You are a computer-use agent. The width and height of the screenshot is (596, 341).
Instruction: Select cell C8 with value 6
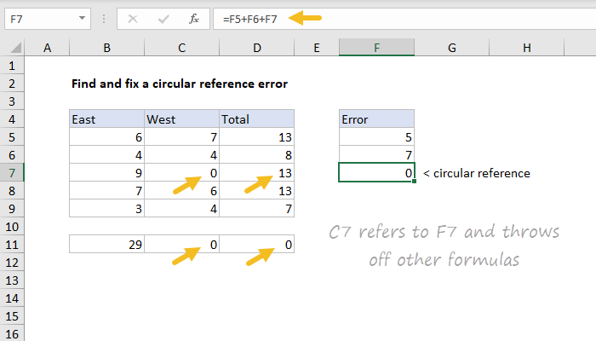[x=181, y=191]
